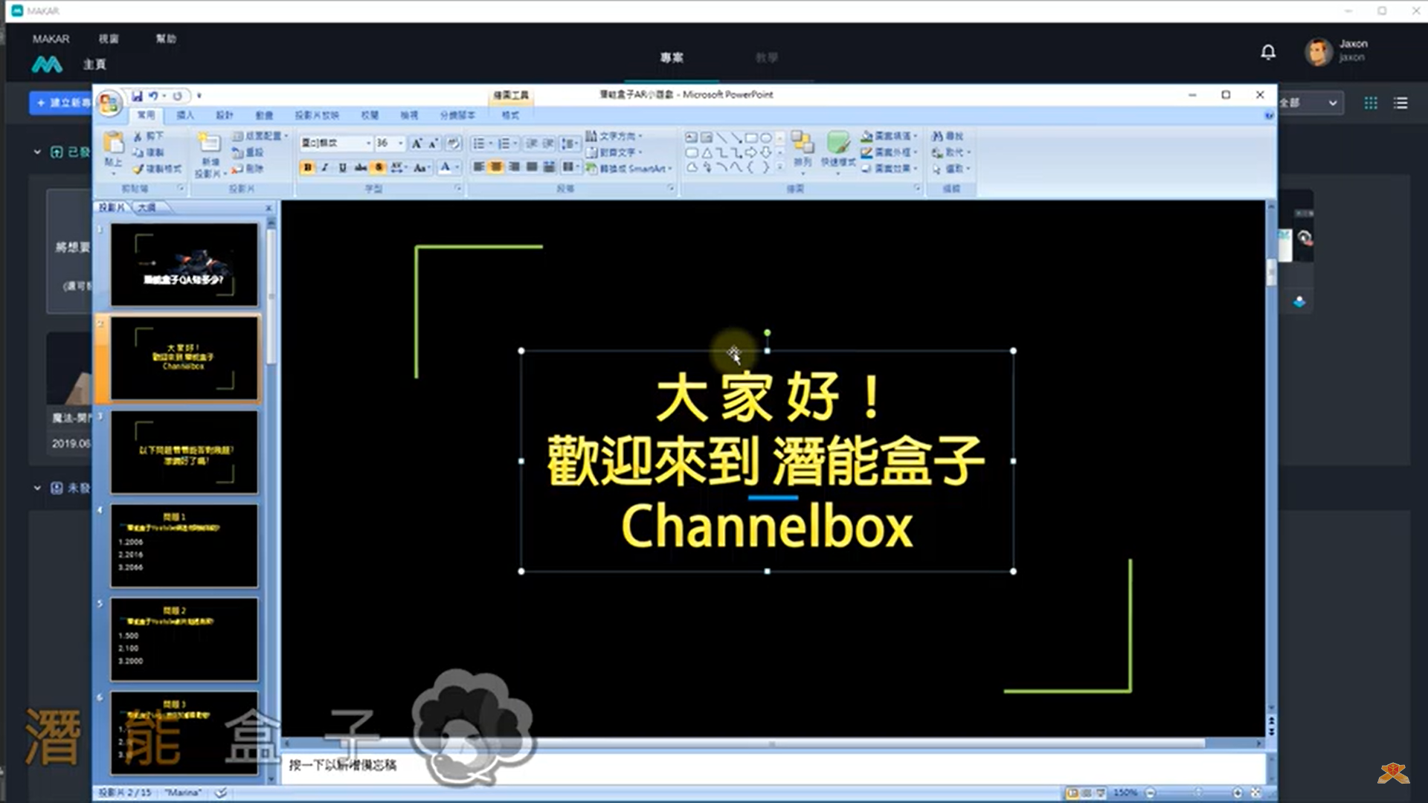Viewport: 1428px width, 803px height.
Task: Open the Text Direction menu
Action: [614, 136]
